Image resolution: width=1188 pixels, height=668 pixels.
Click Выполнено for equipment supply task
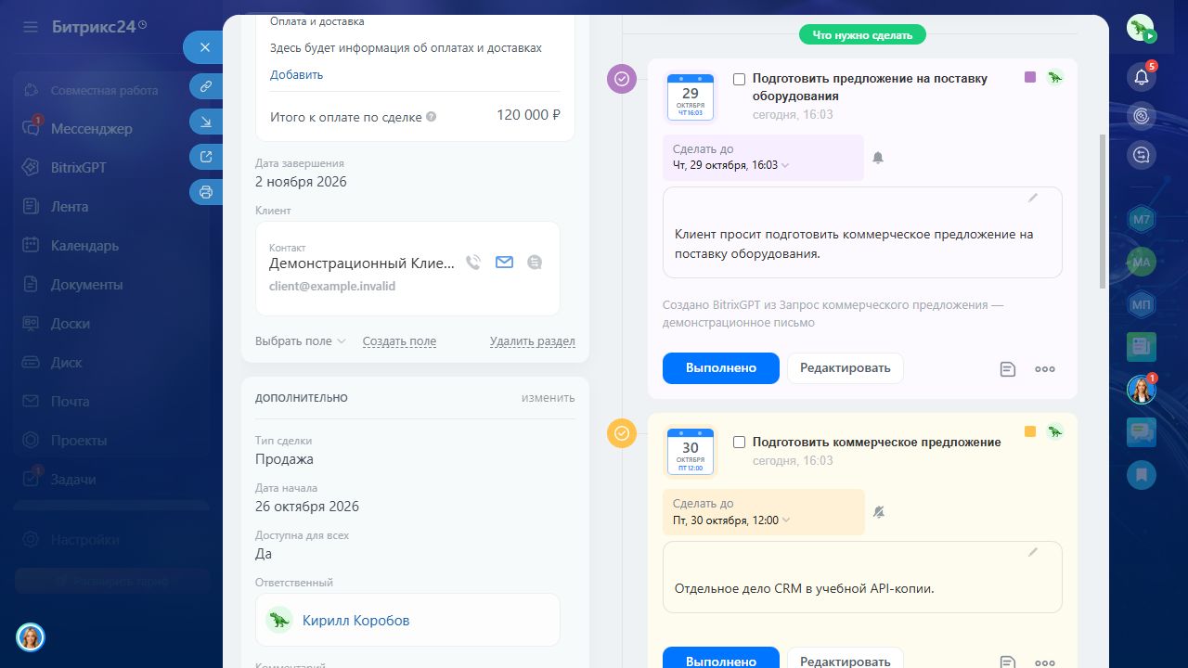point(721,368)
